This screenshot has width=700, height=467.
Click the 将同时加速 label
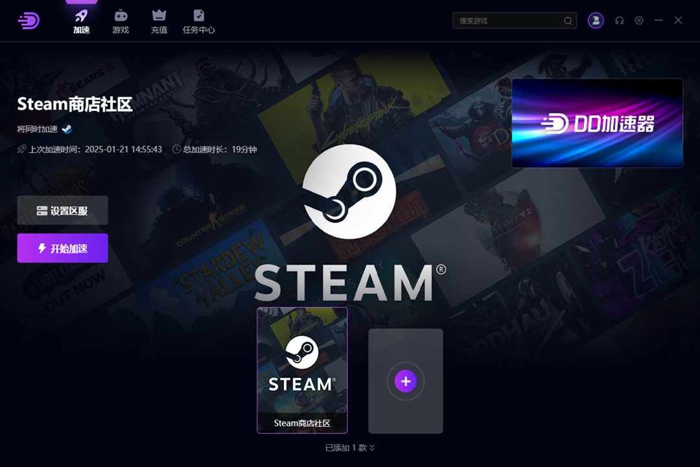click(37, 129)
